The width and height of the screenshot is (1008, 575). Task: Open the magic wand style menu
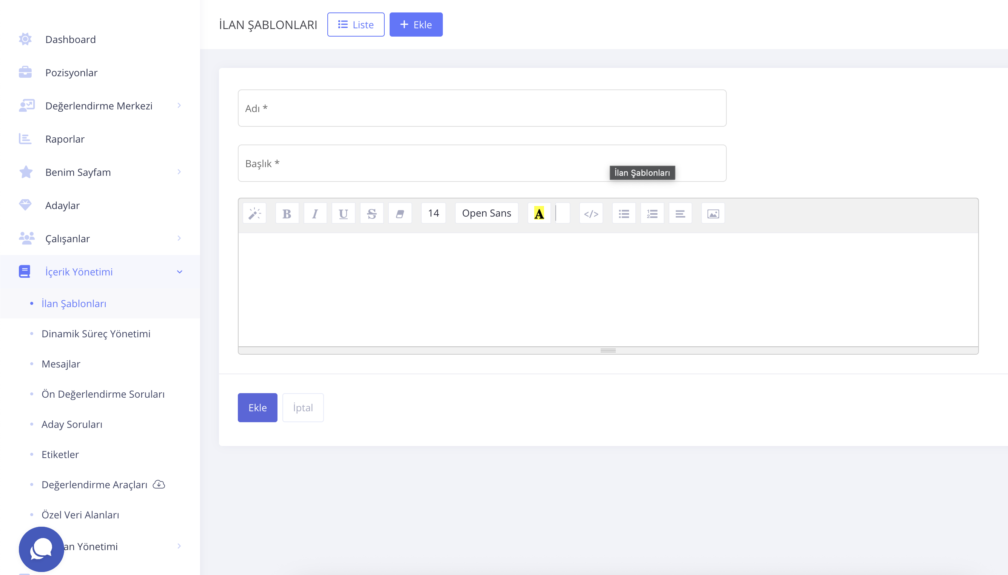254,214
